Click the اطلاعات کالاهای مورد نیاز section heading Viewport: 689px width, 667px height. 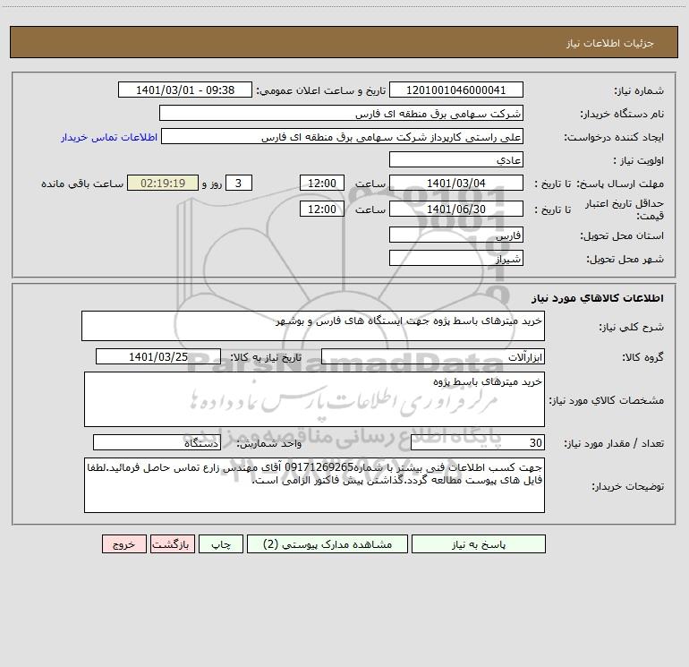pos(597,298)
